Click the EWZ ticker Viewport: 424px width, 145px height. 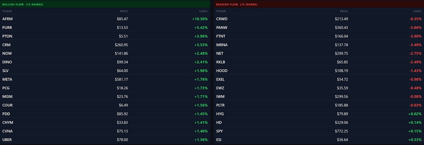220,88
